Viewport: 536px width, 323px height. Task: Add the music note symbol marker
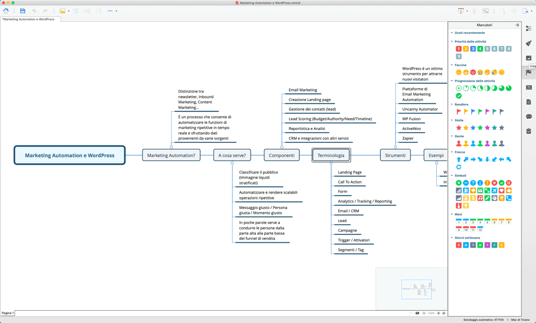click(x=480, y=198)
